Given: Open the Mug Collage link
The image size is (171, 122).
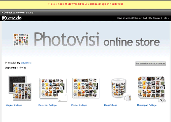Looking at the screenshot, I should pos(111,105).
